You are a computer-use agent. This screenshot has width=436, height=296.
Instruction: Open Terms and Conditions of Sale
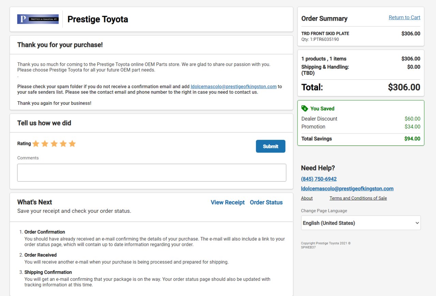click(358, 198)
